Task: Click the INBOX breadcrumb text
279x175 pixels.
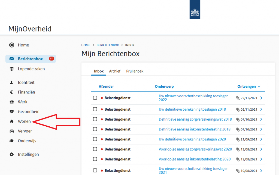Action: [130, 45]
